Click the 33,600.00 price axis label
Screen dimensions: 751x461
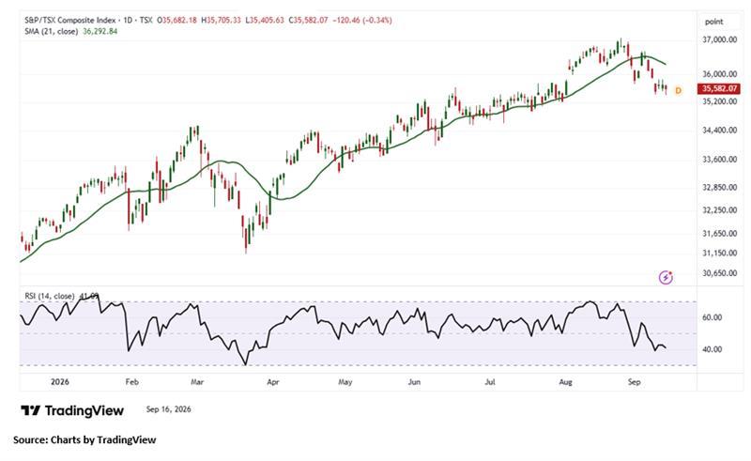[719, 159]
